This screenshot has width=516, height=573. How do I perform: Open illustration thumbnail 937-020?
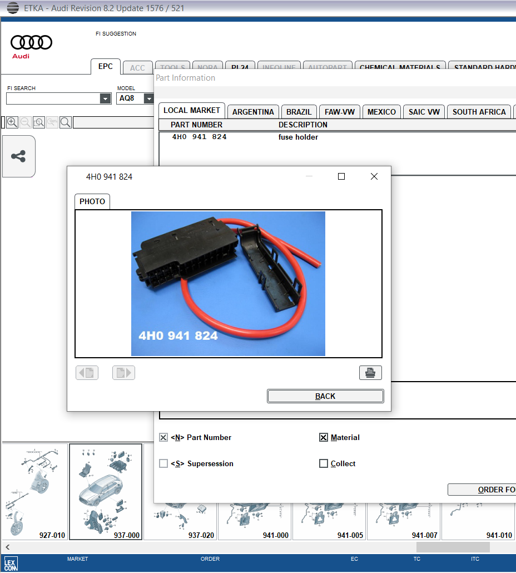click(x=181, y=521)
